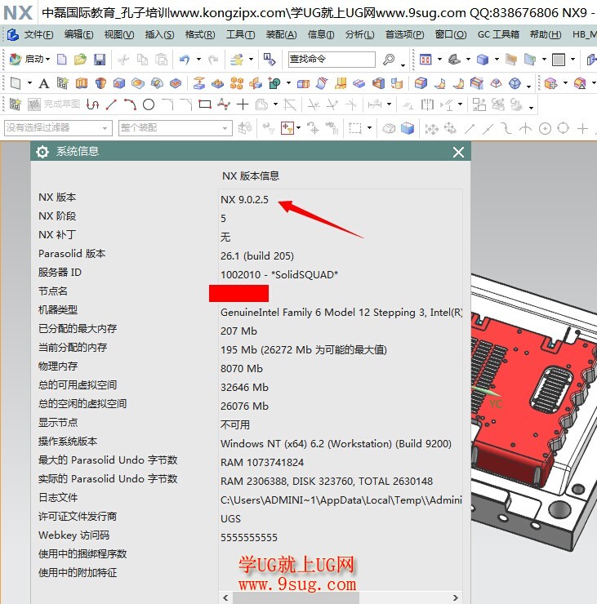
Task: Expand the Fit view dropdown arrow
Action: tap(439, 60)
